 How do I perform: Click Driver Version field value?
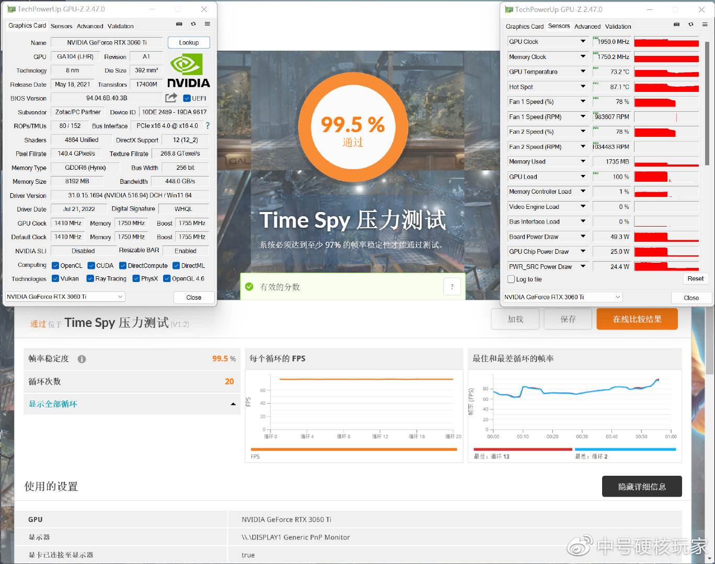click(x=130, y=195)
